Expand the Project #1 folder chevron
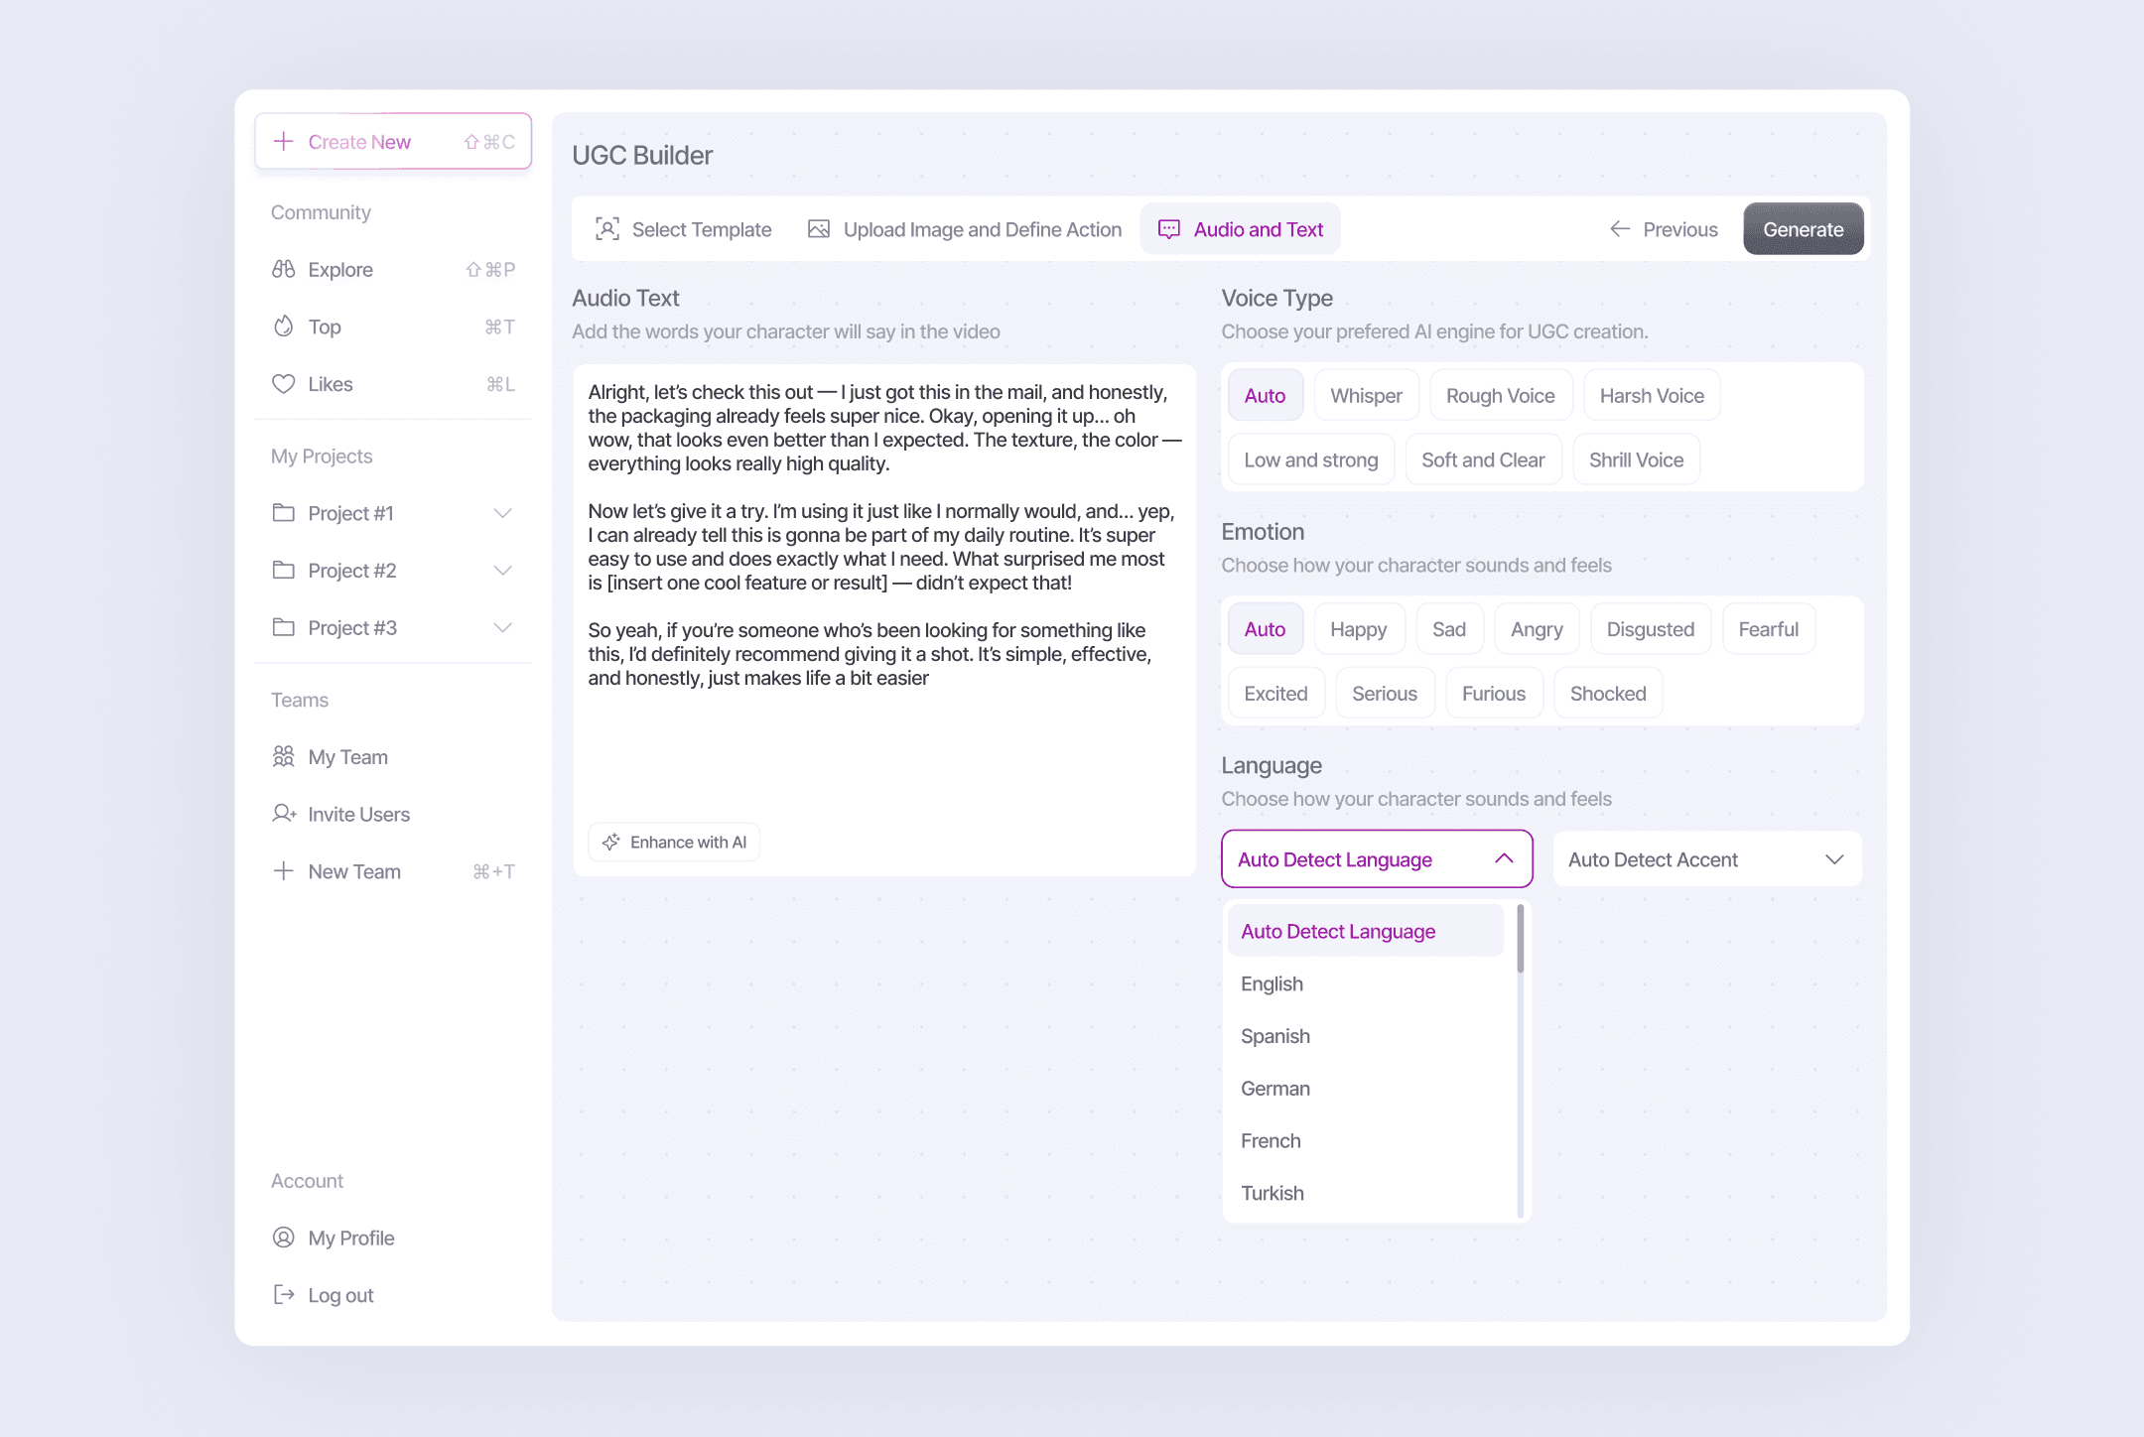 [502, 513]
